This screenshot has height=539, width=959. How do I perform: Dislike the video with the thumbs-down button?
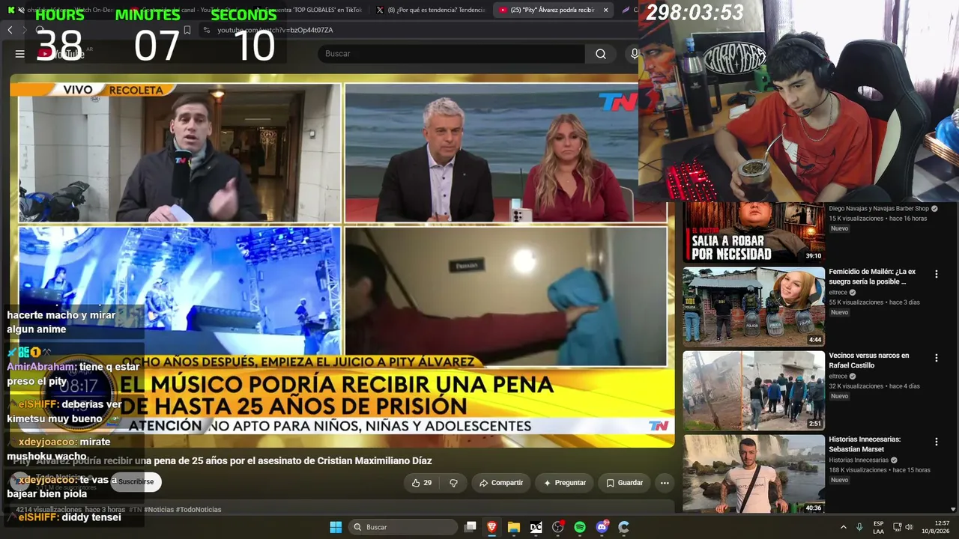tap(453, 483)
